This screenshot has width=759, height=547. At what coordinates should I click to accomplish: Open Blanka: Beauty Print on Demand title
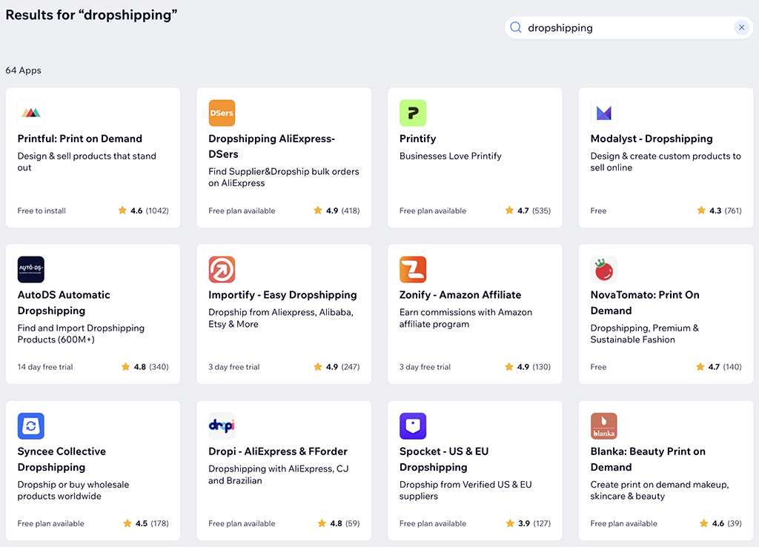click(648, 459)
